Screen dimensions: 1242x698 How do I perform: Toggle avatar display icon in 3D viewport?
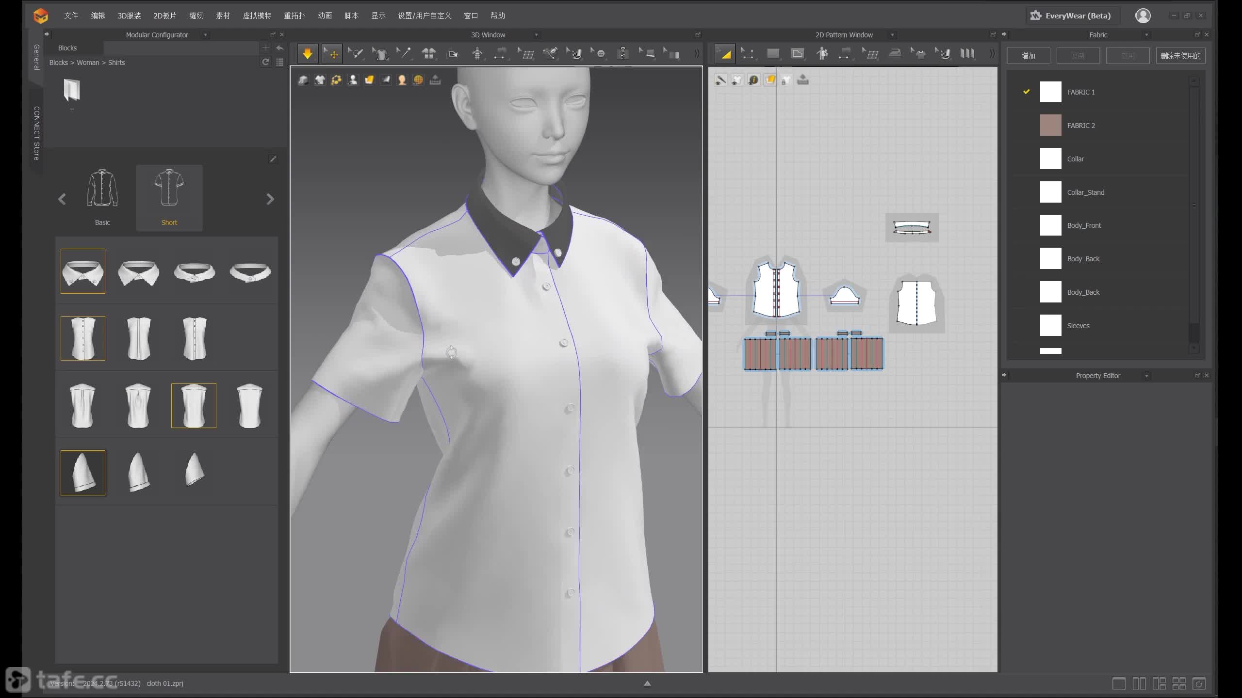tap(353, 80)
